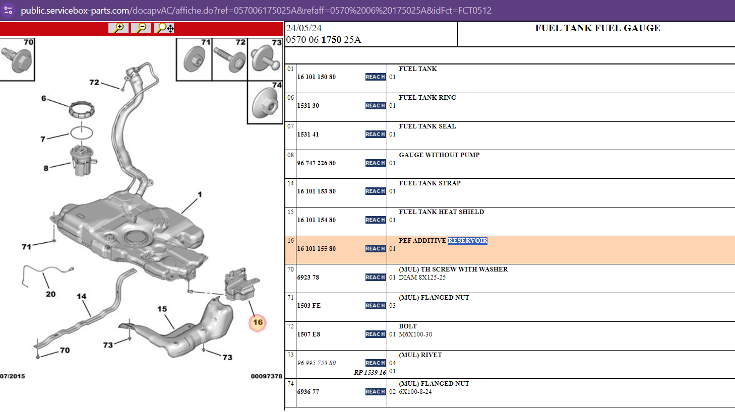Click the REACH badge for flanged nut 6936 77
The width and height of the screenshot is (735, 412).
(376, 392)
